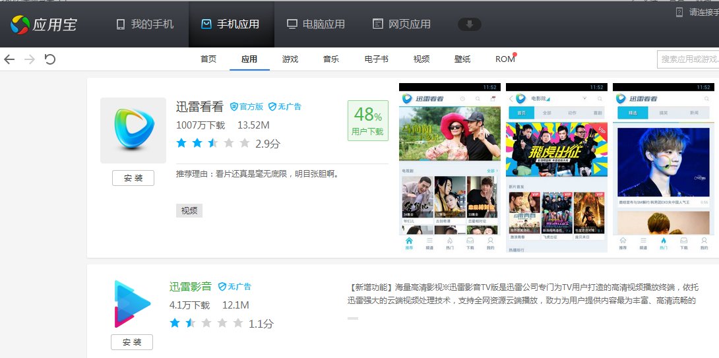Select 视频 in the category bar
Image resolution: width=719 pixels, height=358 pixels.
point(422,59)
